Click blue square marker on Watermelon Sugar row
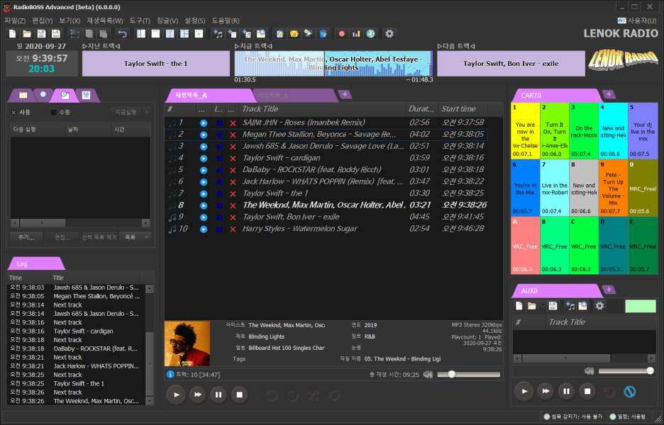Screen dimensions: 664x425 [x=219, y=229]
